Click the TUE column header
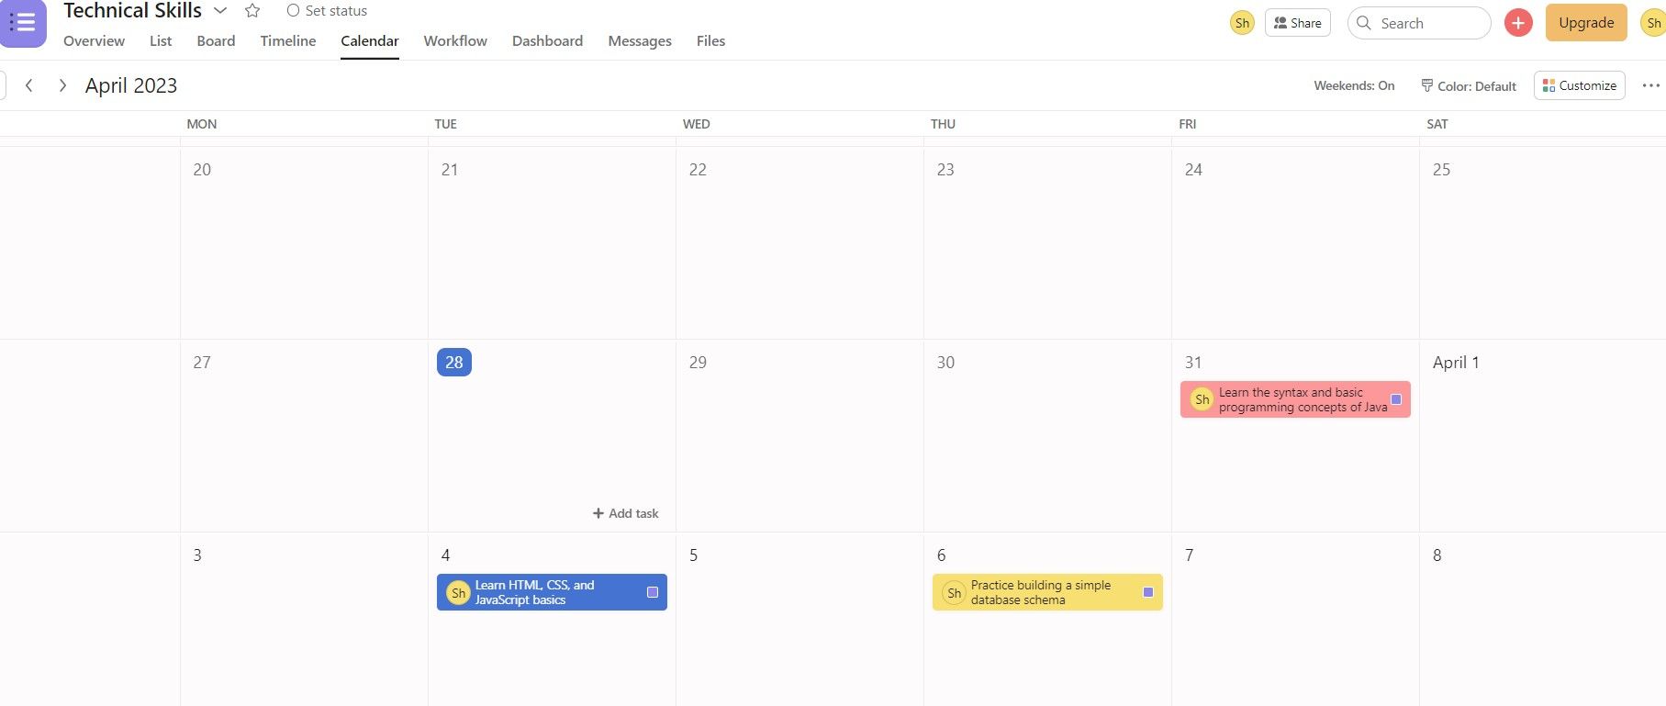This screenshot has width=1666, height=706. pos(445,124)
